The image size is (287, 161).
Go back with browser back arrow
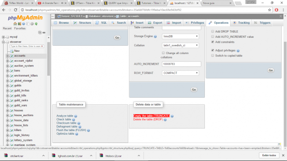[4, 10]
